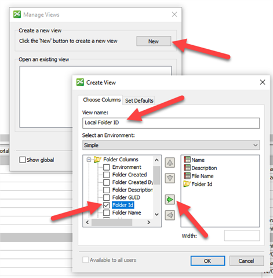Uncheck the Folder Id checkbox
The width and height of the screenshot is (273, 278).
[106, 205]
